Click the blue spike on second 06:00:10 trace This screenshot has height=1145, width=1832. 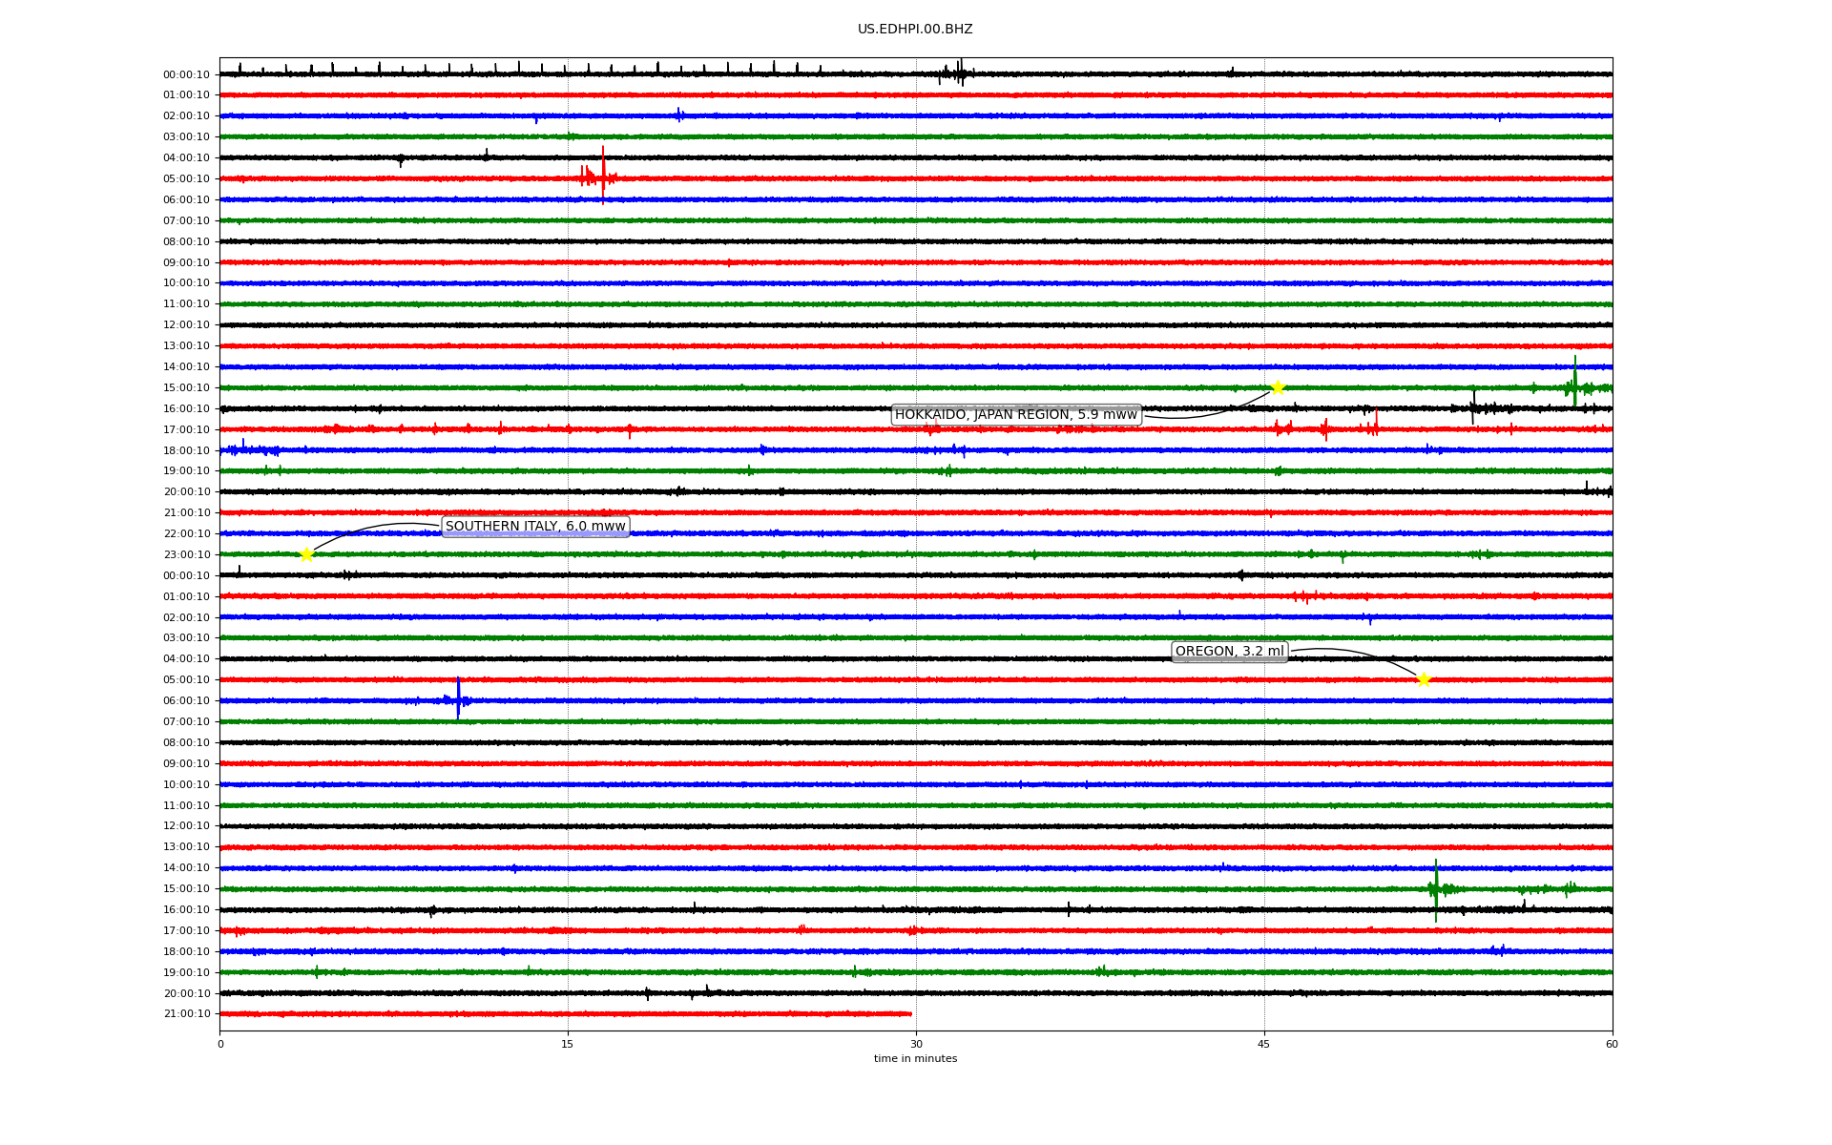click(458, 698)
